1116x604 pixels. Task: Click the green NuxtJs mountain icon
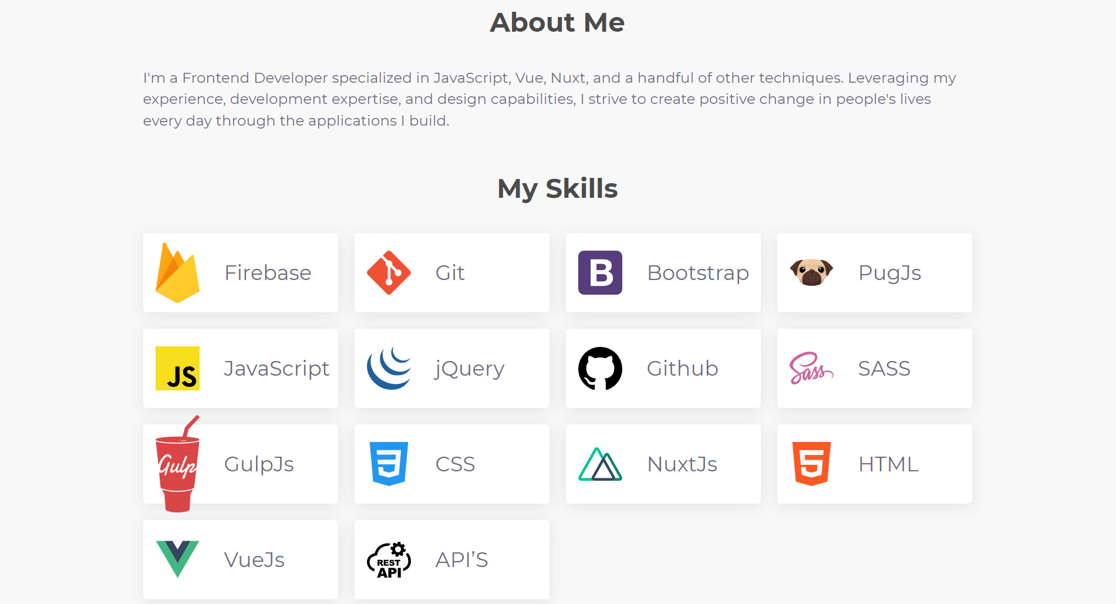(x=600, y=464)
